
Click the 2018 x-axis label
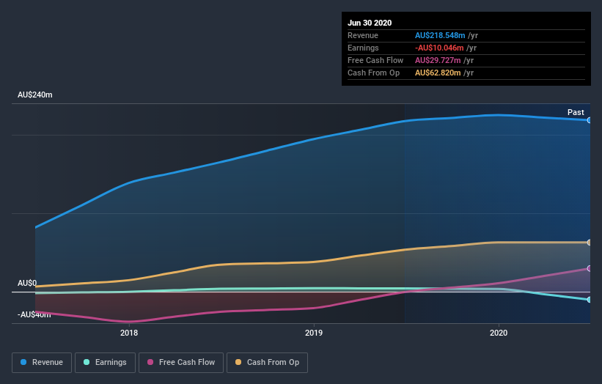[129, 333]
